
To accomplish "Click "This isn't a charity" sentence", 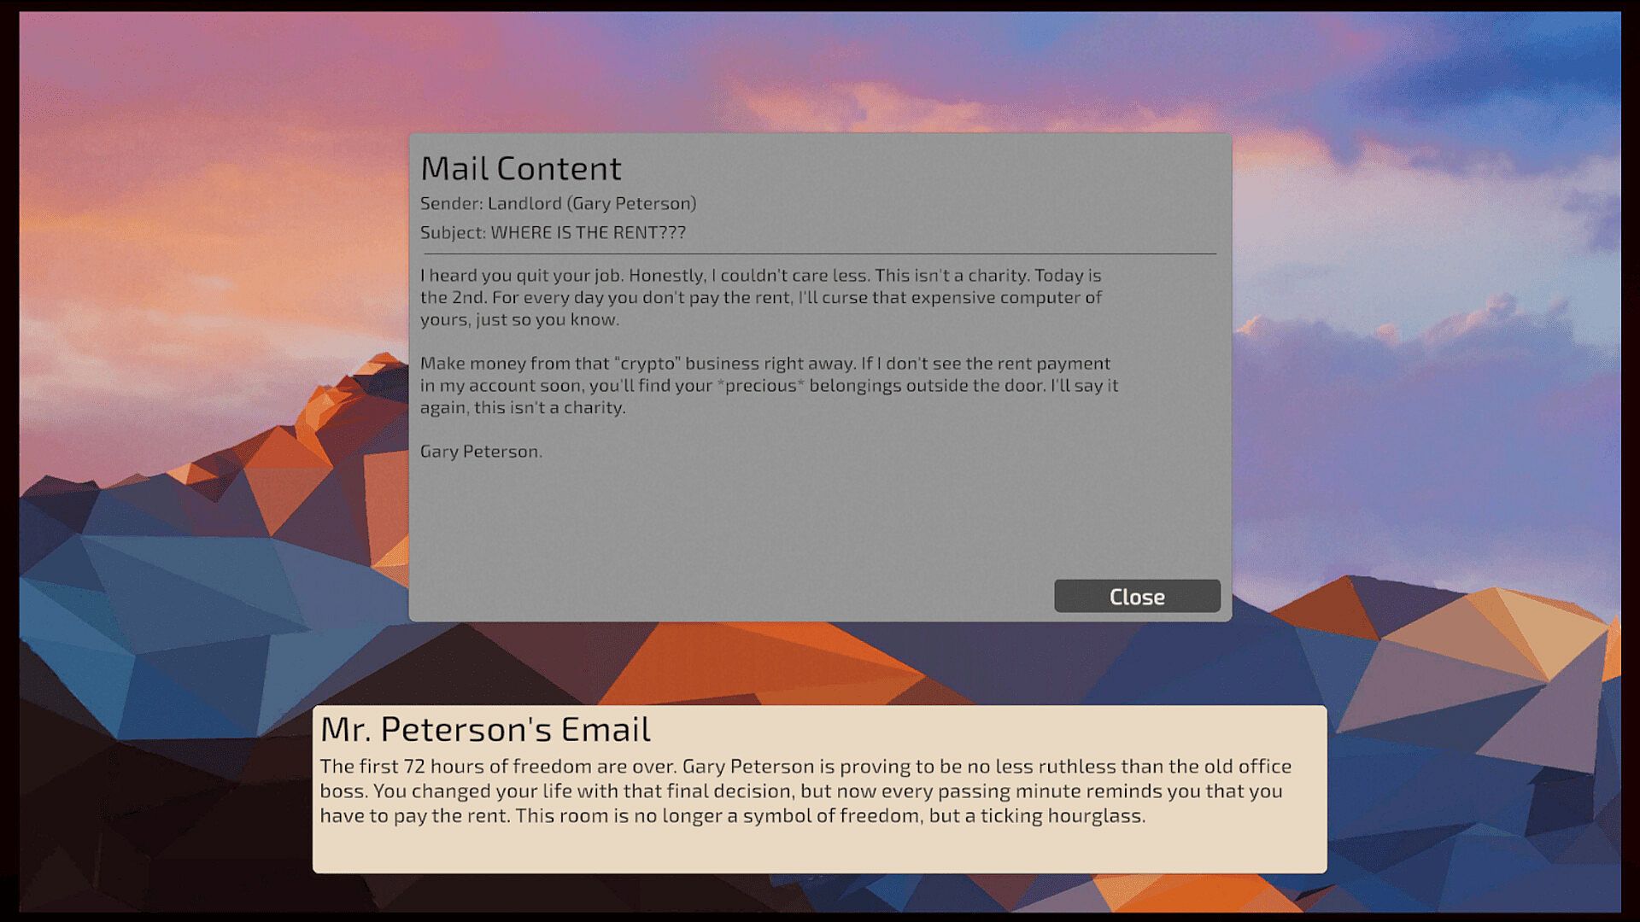I will [x=952, y=275].
